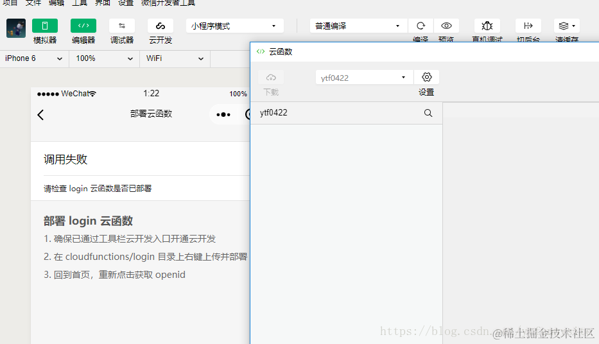Screen dimensions: 599x344
Task: Open the clear cache layers dropdown
Action: point(567,26)
